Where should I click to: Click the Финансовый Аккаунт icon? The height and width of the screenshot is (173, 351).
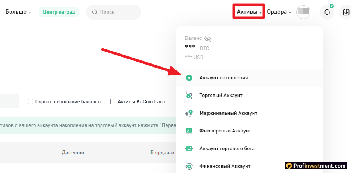tap(189, 166)
